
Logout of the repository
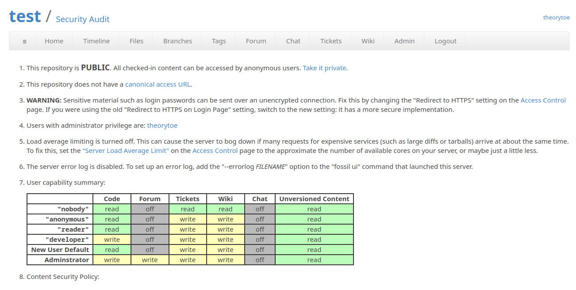tap(445, 41)
